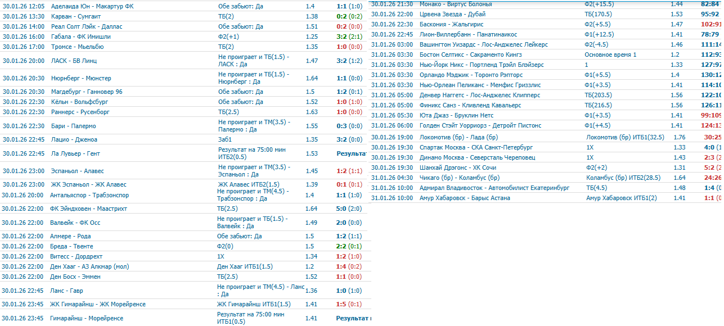Select the ЛАСК - БВ Линц match

tap(77, 61)
